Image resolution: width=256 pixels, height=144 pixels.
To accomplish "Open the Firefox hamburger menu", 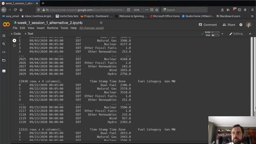I will pos(252,10).
